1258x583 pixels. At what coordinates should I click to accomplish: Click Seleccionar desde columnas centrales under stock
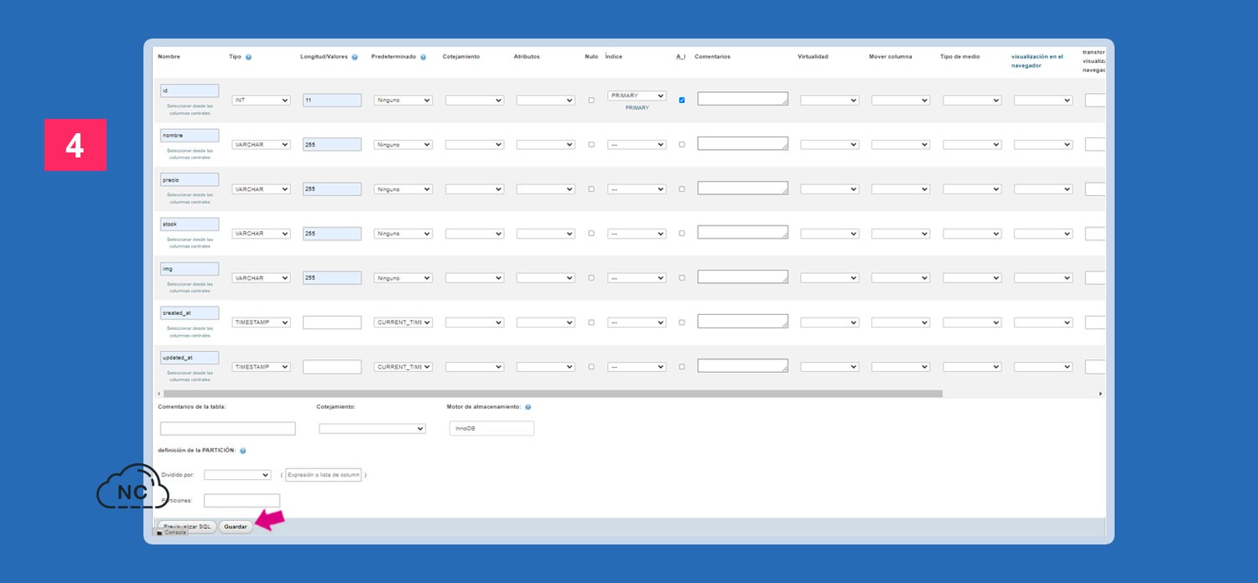coord(190,243)
